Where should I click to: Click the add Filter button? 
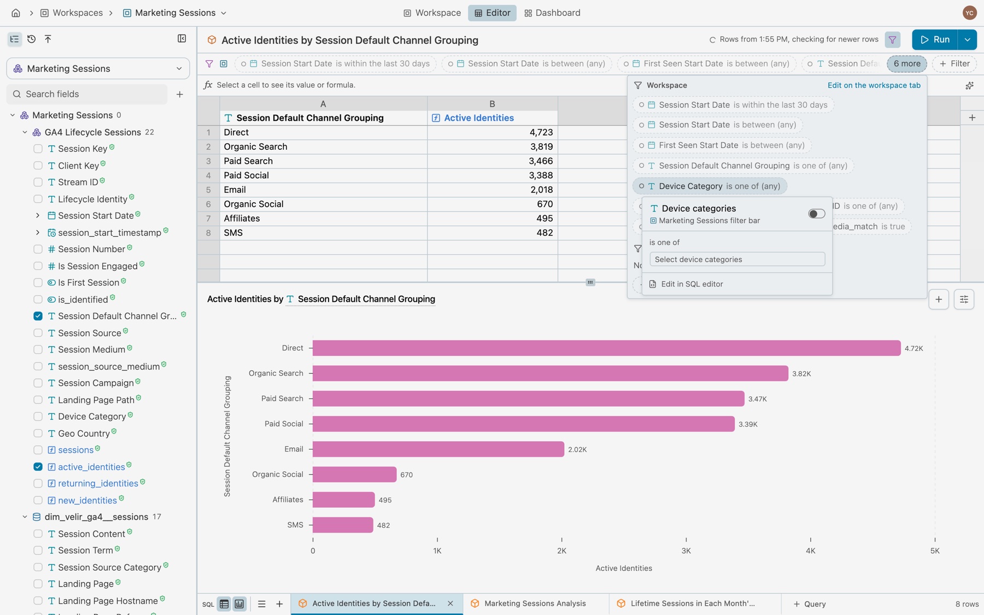click(x=954, y=63)
